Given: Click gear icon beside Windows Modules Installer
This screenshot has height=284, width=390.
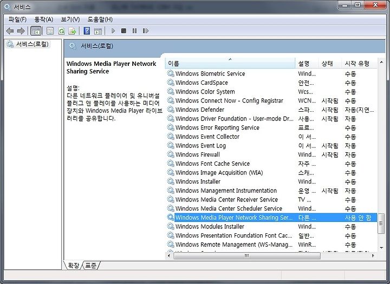Looking at the screenshot, I should coord(171,226).
